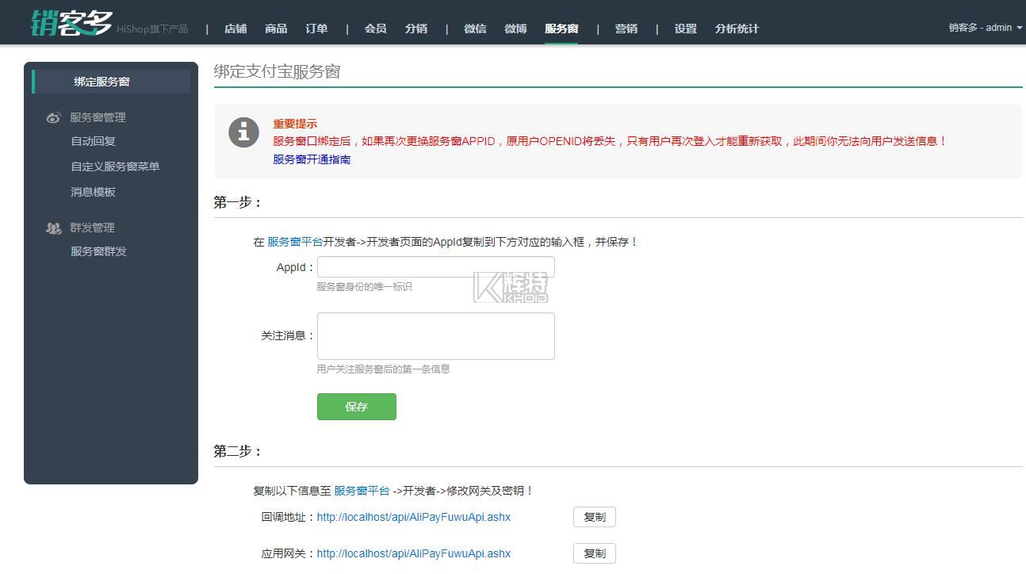Open 自动回复 in the sidebar
Viewport: 1026px width, 574px height.
[x=93, y=141]
